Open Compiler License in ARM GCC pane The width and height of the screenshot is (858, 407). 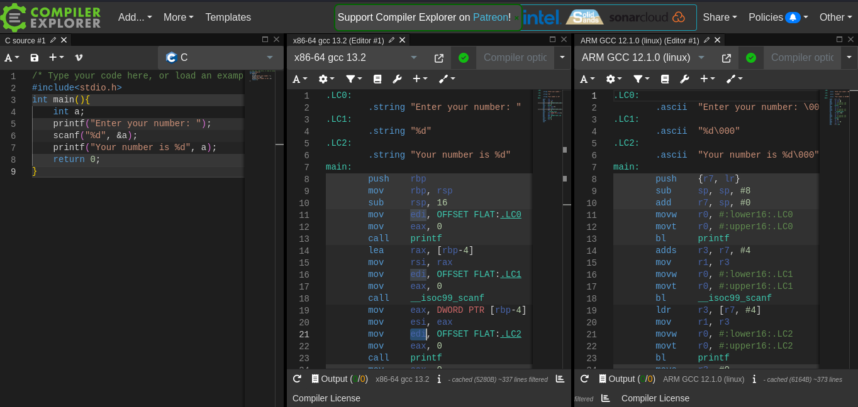(655, 398)
